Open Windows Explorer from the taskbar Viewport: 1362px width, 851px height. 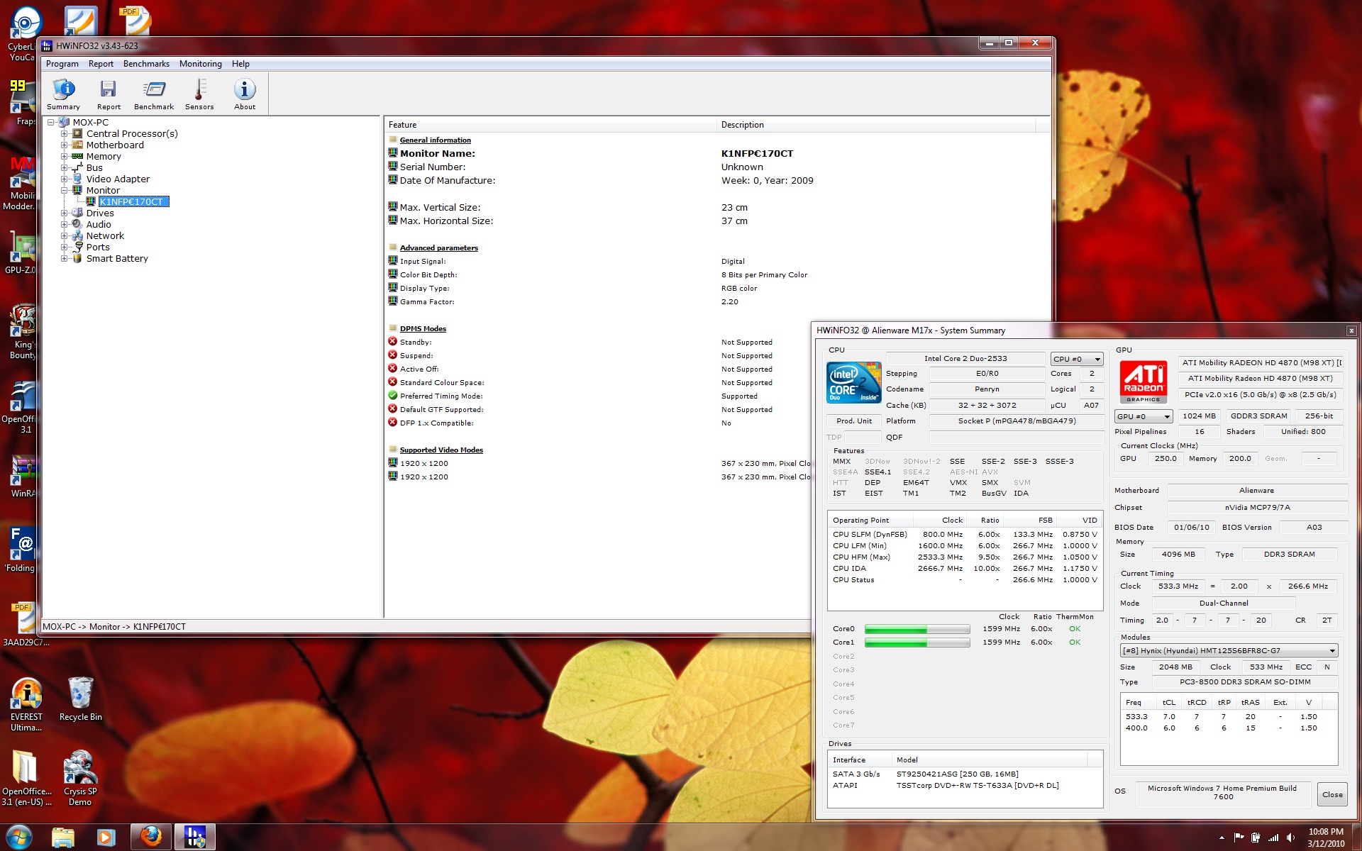coord(63,838)
